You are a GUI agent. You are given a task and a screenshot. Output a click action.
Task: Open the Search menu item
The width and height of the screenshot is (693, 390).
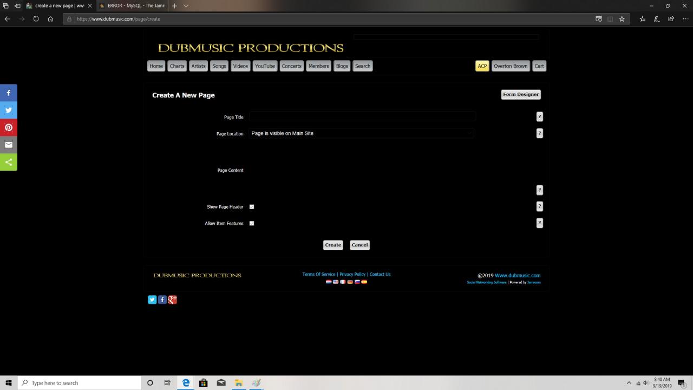[x=363, y=66]
